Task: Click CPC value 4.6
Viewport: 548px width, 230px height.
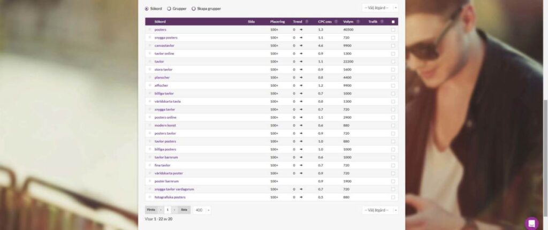Action: pos(321,45)
